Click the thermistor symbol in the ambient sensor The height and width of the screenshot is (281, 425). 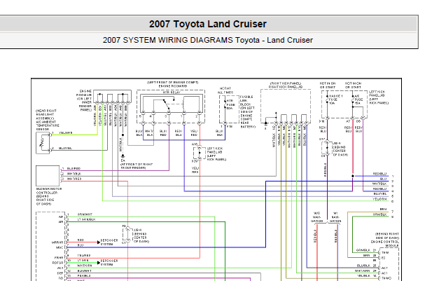41,143
